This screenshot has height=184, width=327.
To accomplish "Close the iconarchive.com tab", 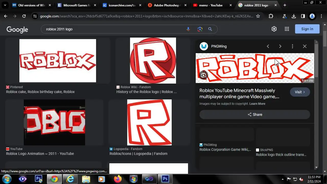I will pos(140,5).
